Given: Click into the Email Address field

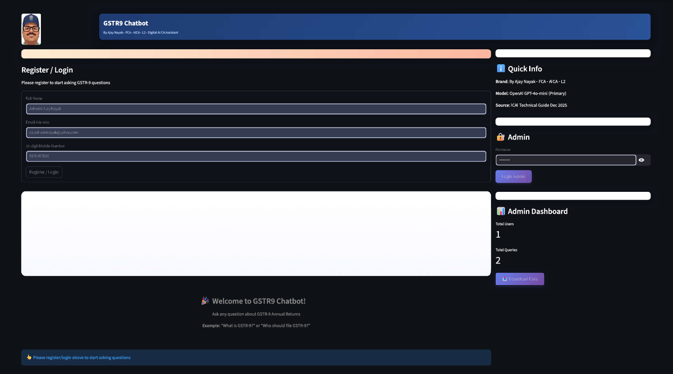Looking at the screenshot, I should pos(256,132).
